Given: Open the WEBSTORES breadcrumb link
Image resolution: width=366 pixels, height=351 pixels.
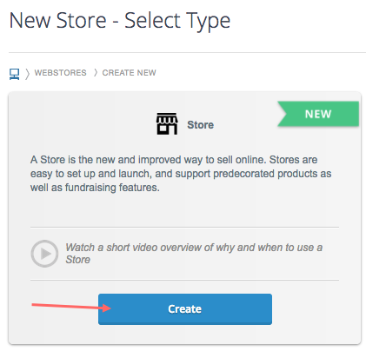Looking at the screenshot, I should click(60, 73).
